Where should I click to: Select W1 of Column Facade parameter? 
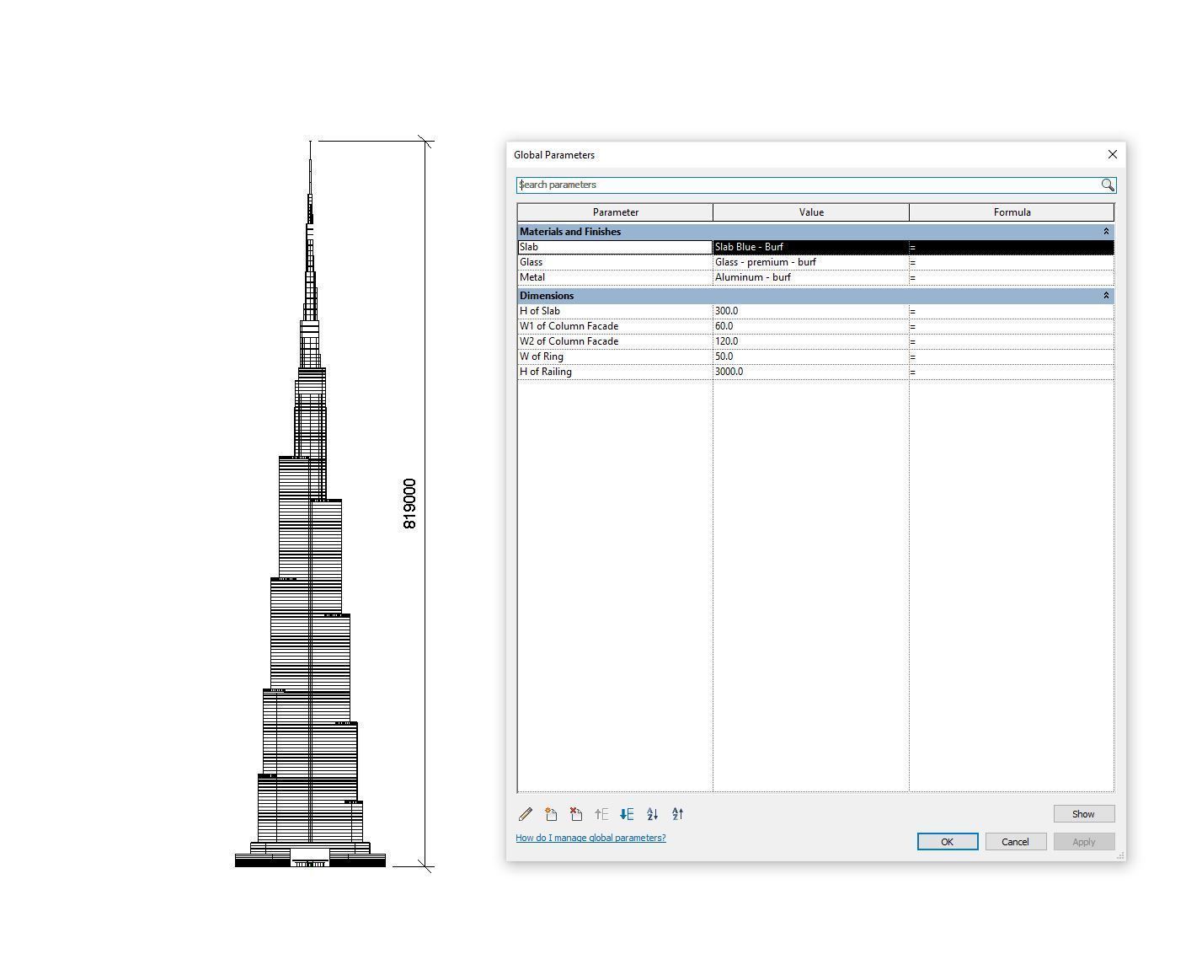pyautogui.click(x=615, y=326)
